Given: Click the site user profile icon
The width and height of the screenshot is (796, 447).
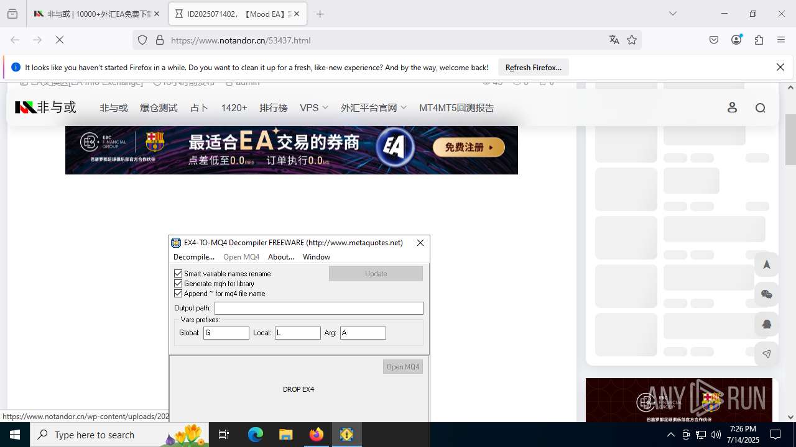Looking at the screenshot, I should pyautogui.click(x=732, y=107).
